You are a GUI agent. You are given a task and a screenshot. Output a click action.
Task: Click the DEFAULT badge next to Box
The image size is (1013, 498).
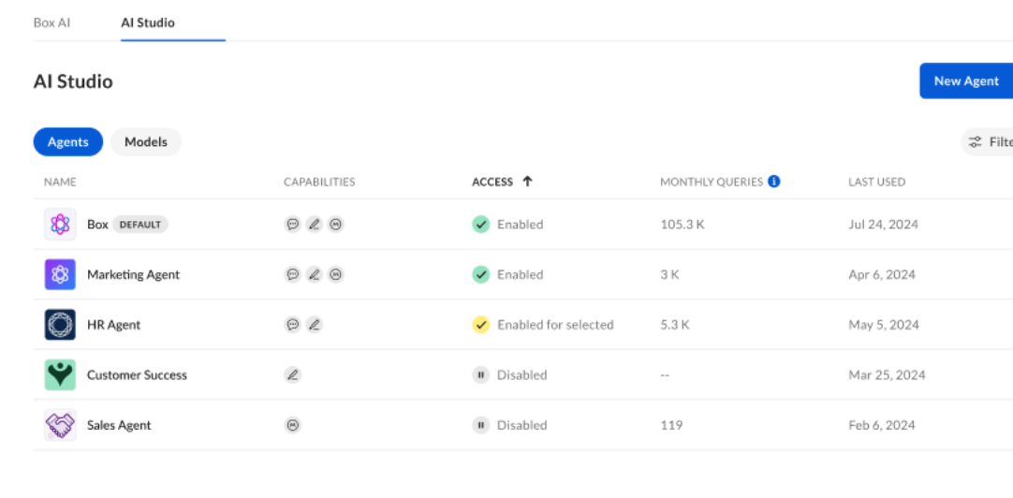click(140, 225)
